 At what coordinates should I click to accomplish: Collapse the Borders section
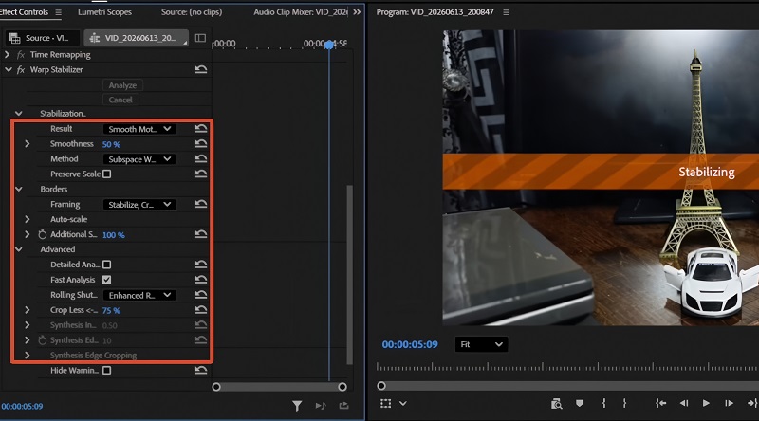pyautogui.click(x=18, y=190)
